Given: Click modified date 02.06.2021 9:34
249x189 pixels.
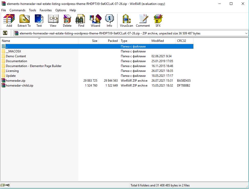Looking at the screenshot, I should coord(161,56).
